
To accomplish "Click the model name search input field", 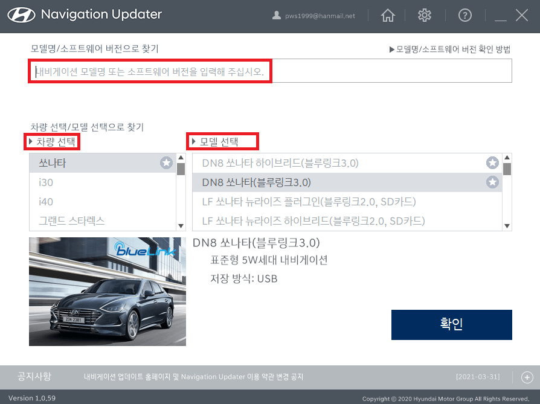I will click(271, 71).
